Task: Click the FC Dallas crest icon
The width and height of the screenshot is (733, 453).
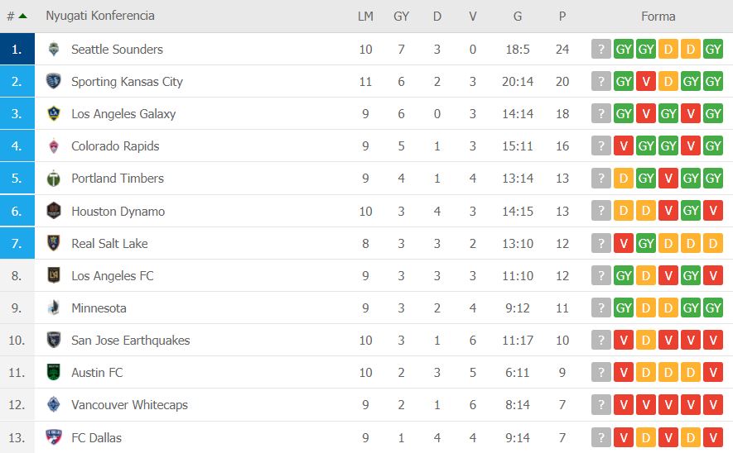Action: (54, 437)
